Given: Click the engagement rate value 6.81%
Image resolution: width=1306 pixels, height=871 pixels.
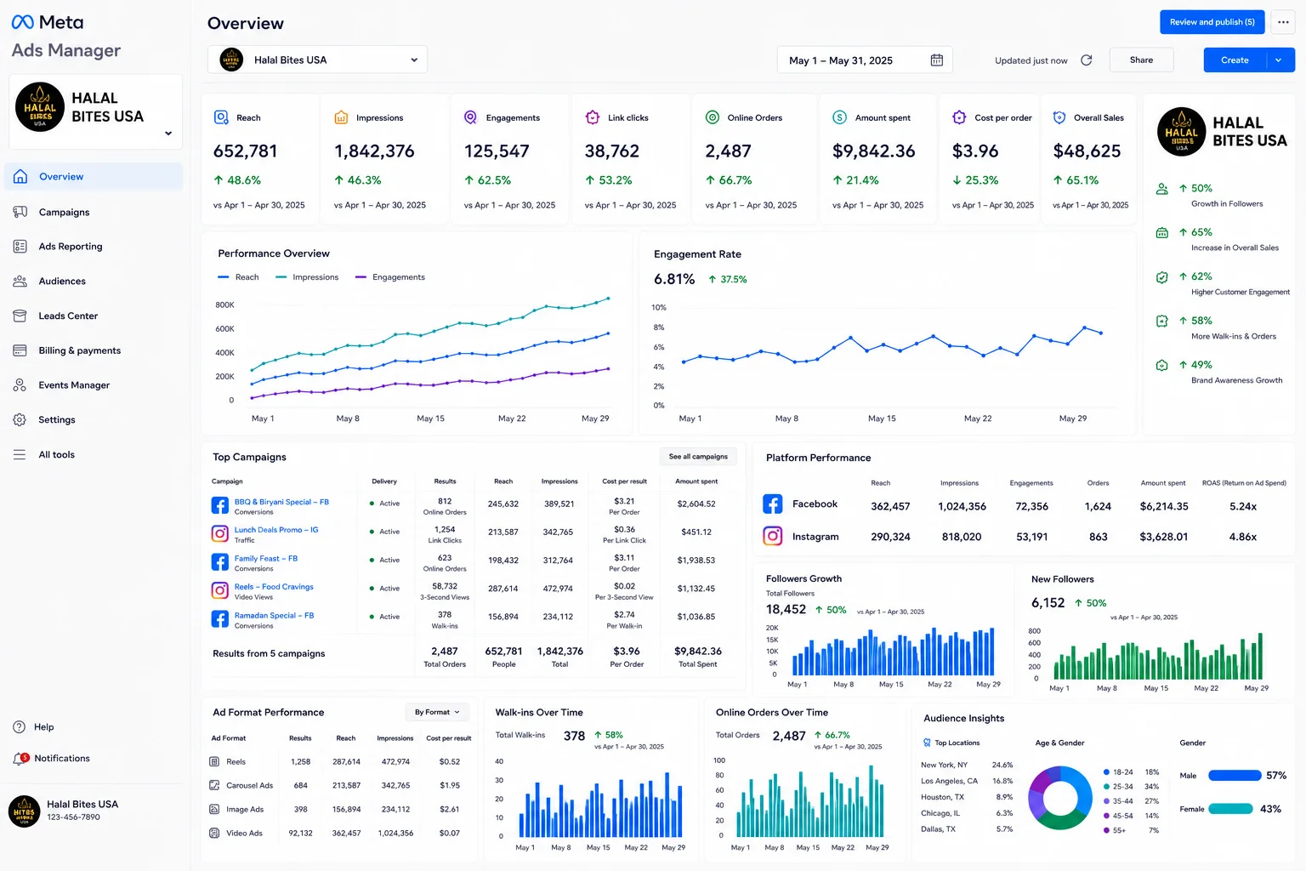Looking at the screenshot, I should [x=674, y=279].
